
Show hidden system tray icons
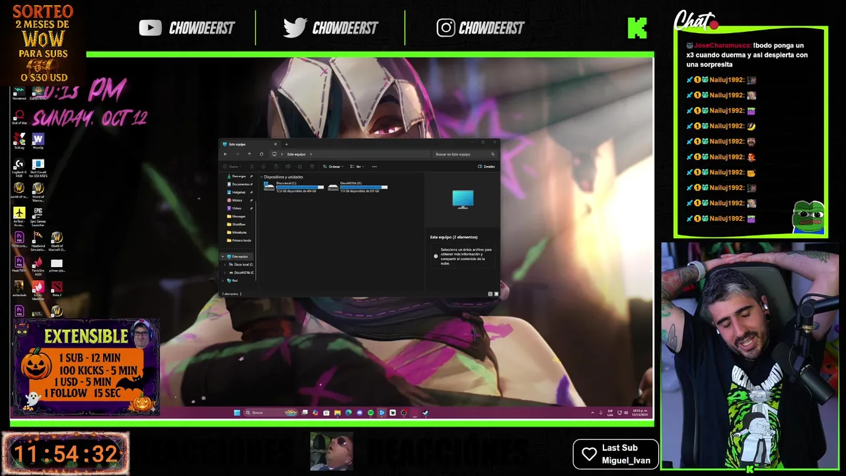592,413
